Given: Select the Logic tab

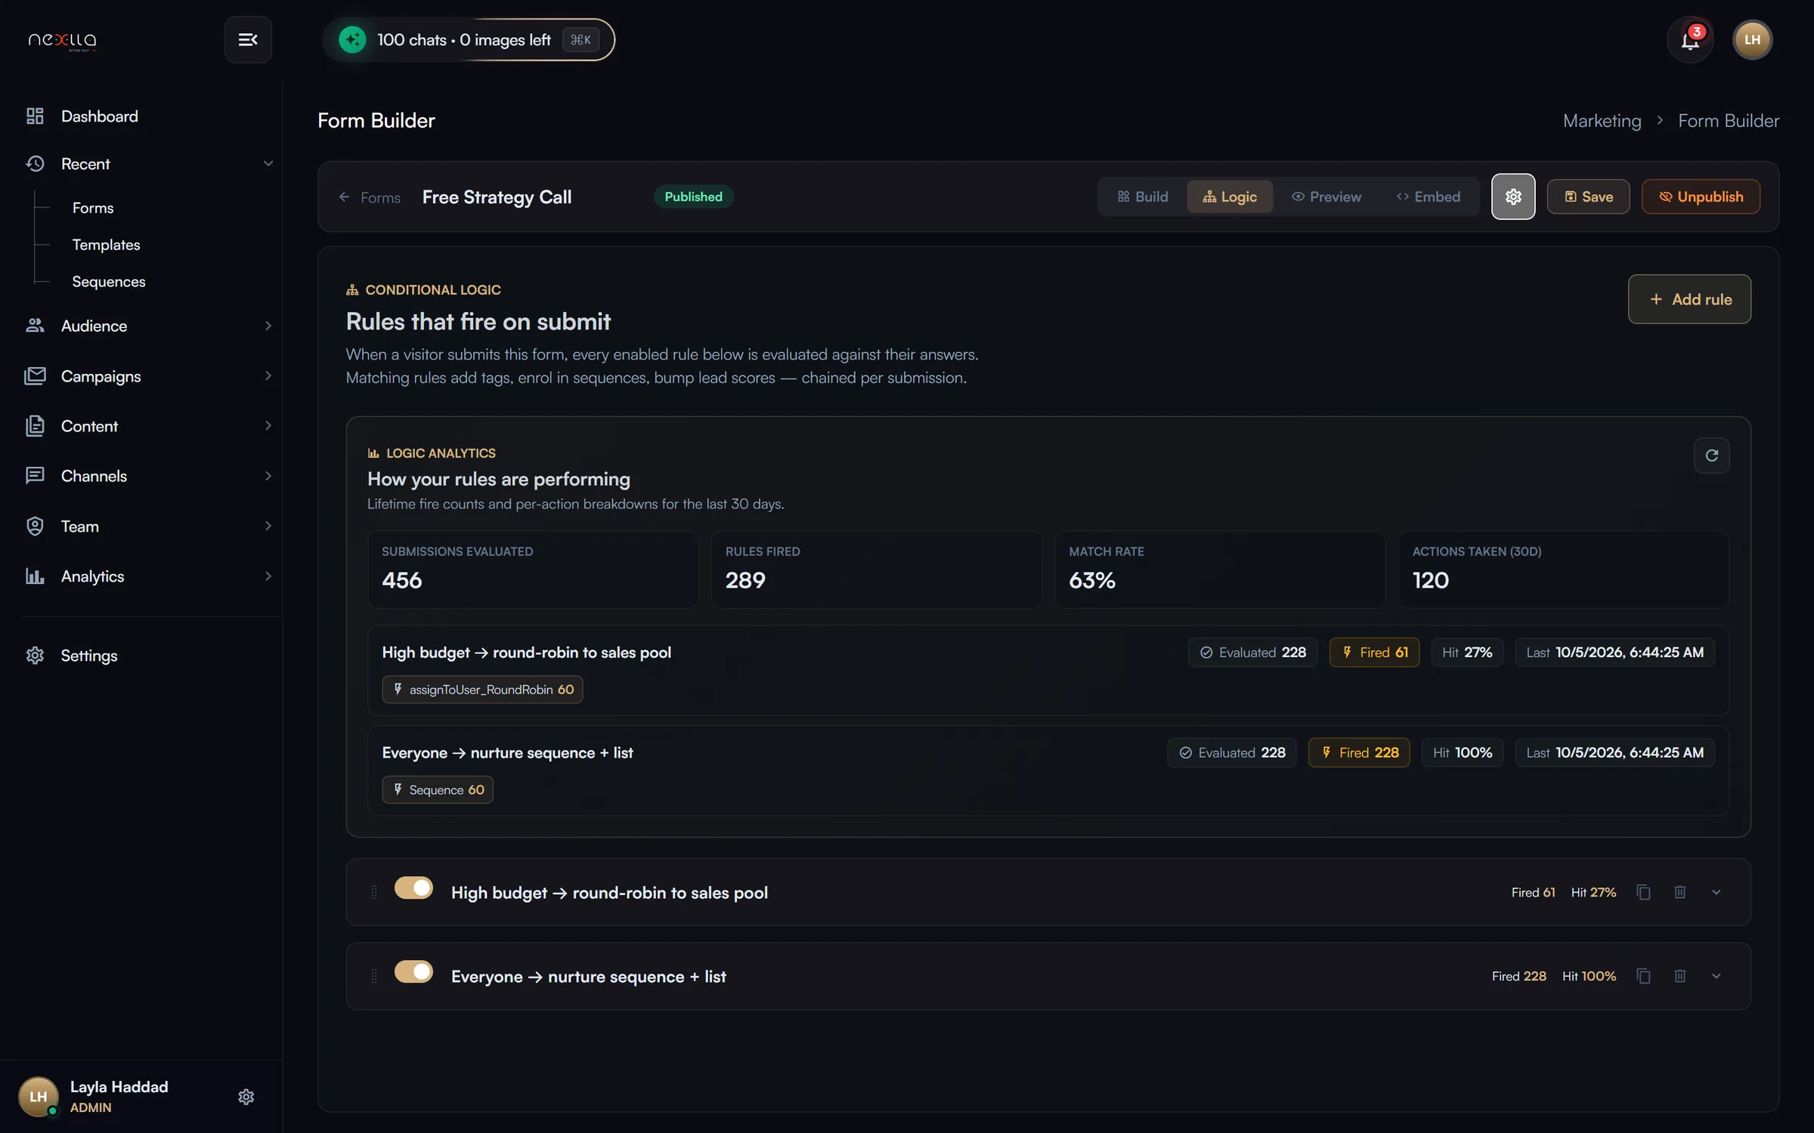Looking at the screenshot, I should point(1230,196).
